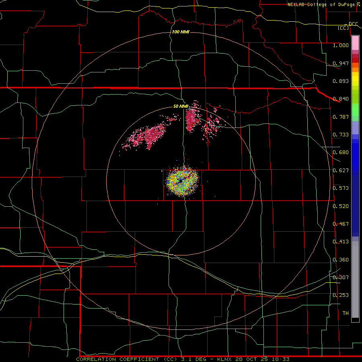Click the multicolored clutter at the radar center

[182, 181]
